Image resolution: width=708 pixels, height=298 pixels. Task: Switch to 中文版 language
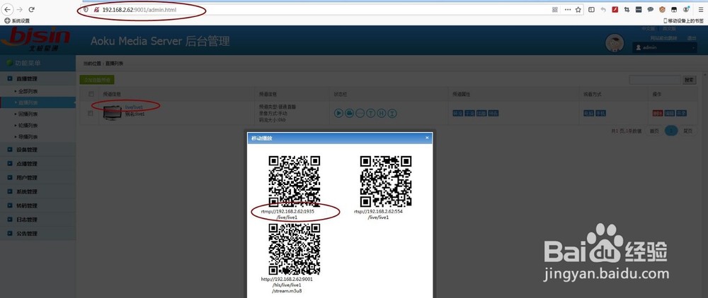648,29
